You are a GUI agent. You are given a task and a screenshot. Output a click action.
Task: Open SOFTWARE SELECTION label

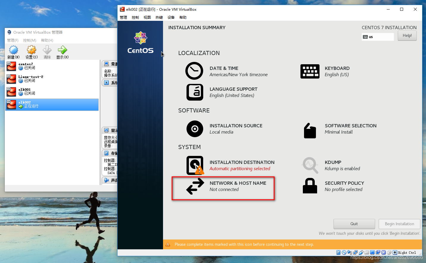351,126
